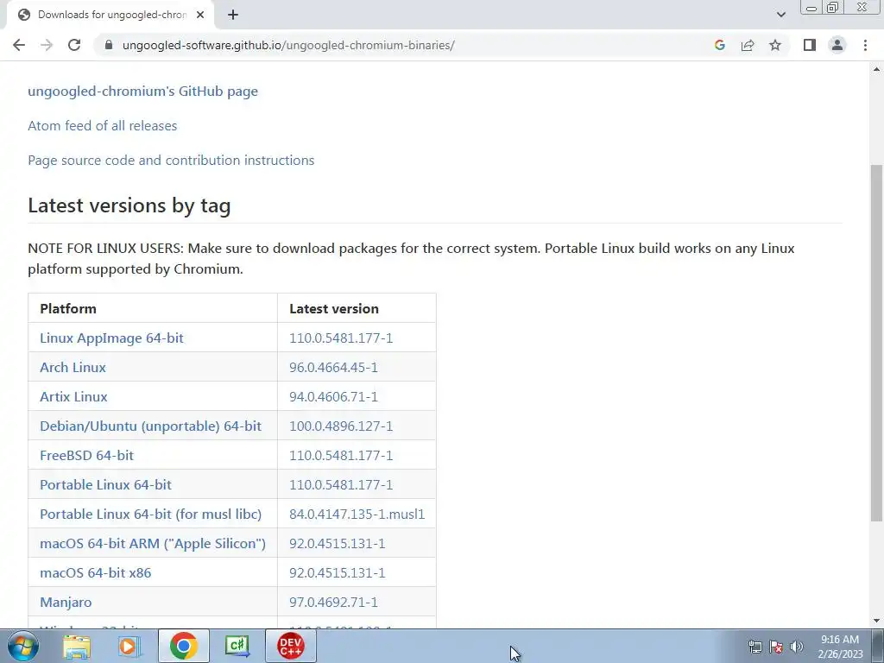Open Portable Linux 64-bit (for musl libc)
Viewport: 884px width, 663px height.
click(150, 514)
